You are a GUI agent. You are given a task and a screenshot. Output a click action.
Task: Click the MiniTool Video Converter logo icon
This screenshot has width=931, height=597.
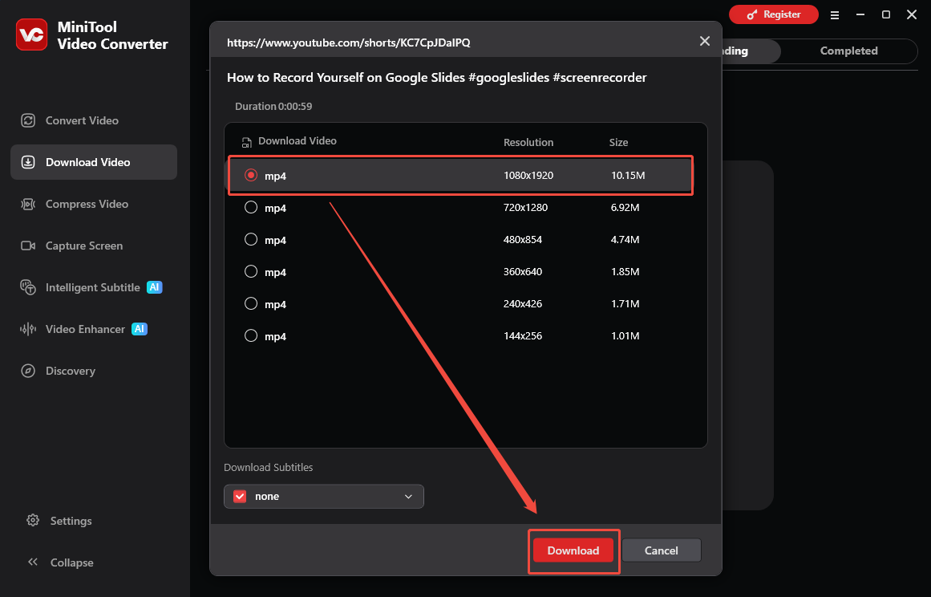pyautogui.click(x=31, y=35)
